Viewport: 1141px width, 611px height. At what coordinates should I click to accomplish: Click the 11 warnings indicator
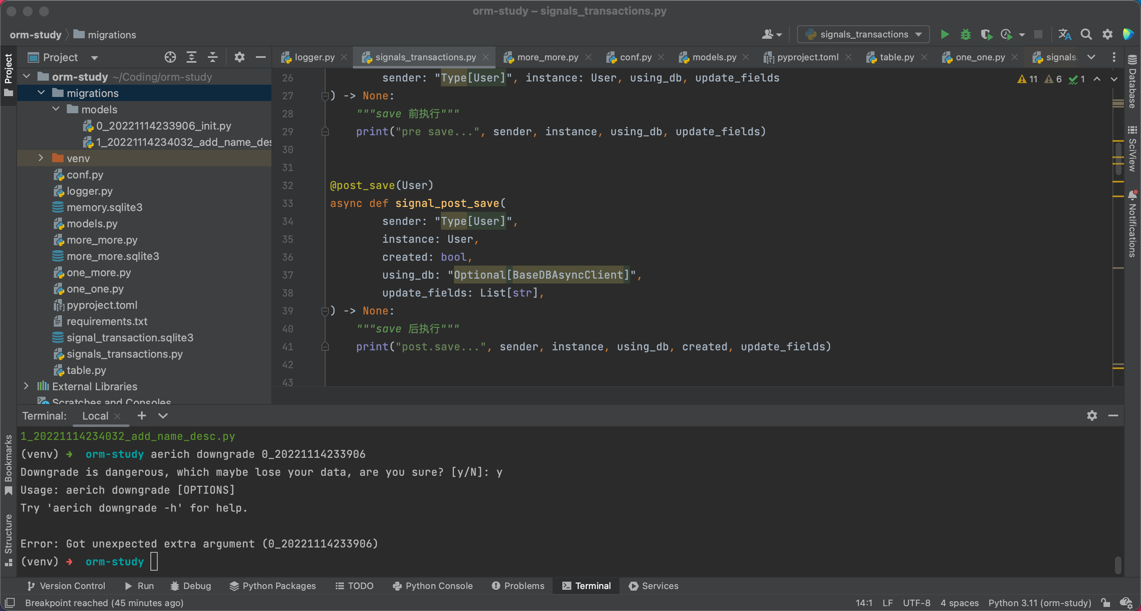pos(1028,79)
